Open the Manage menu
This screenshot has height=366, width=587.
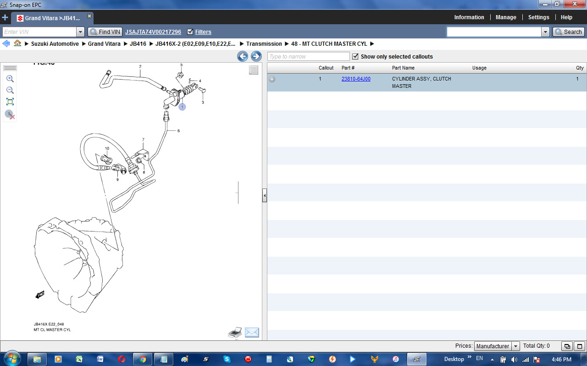click(x=506, y=17)
